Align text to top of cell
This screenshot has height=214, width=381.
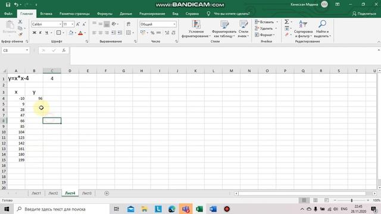tap(94, 24)
